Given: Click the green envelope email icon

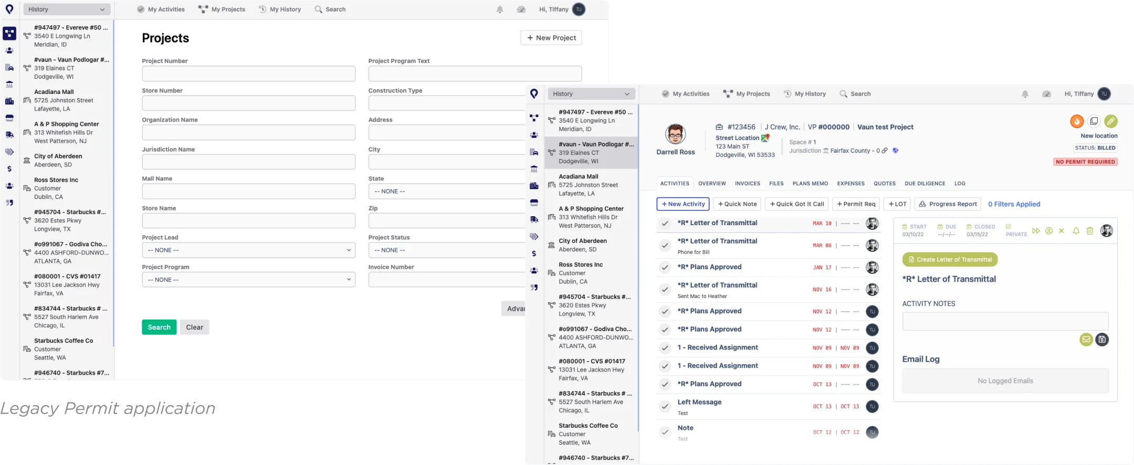Looking at the screenshot, I should (x=1086, y=340).
